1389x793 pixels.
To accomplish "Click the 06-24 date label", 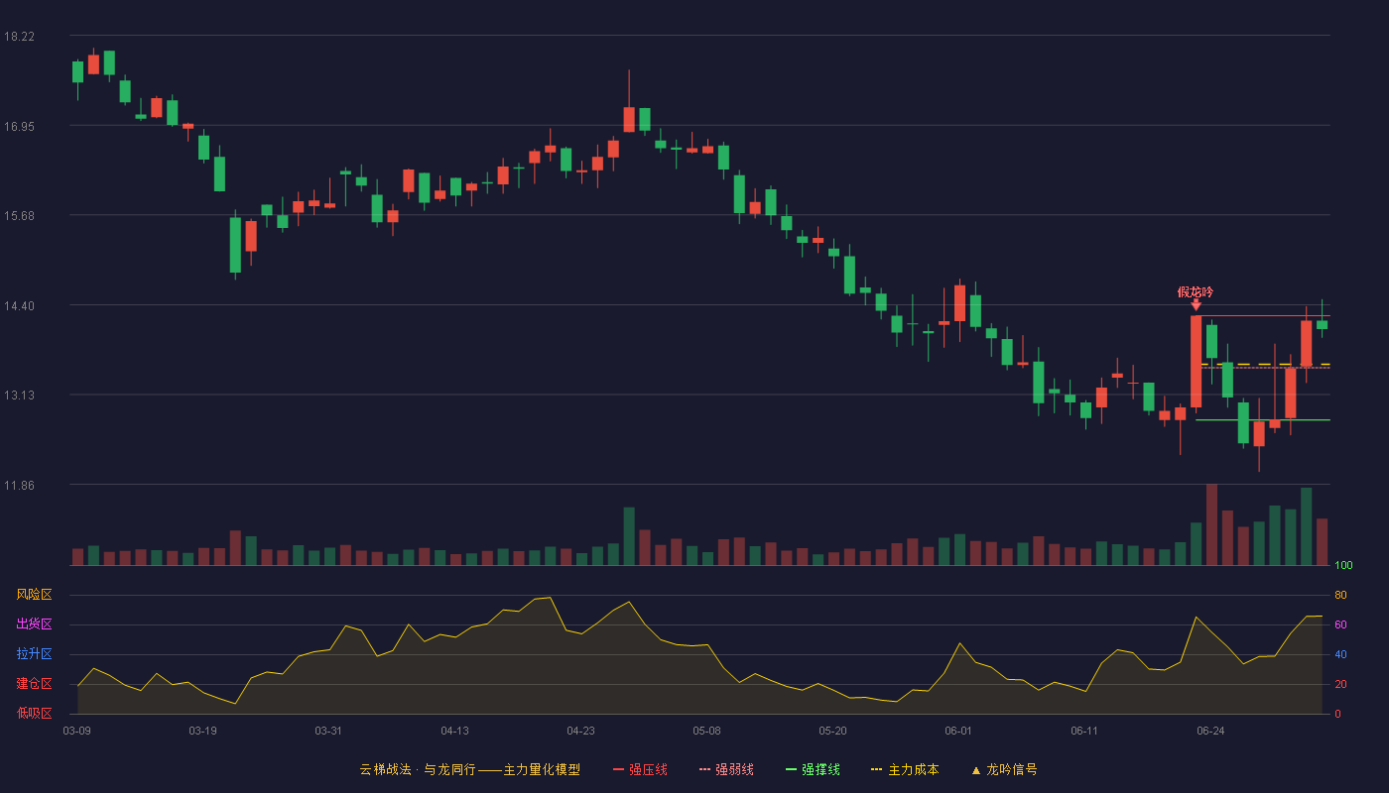I will (x=1210, y=731).
